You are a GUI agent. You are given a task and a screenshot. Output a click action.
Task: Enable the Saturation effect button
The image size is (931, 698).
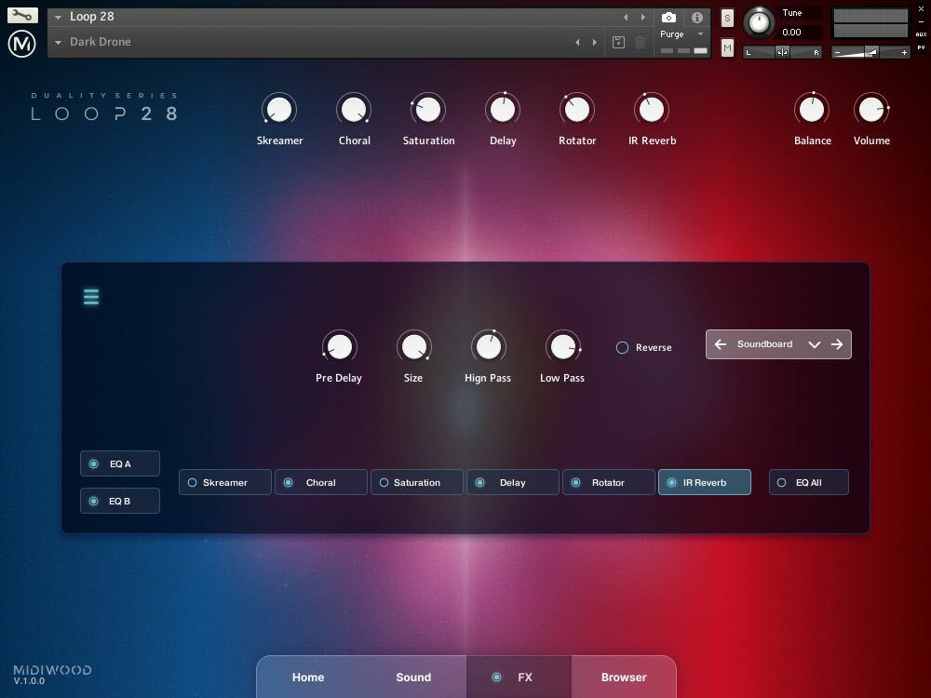click(417, 482)
